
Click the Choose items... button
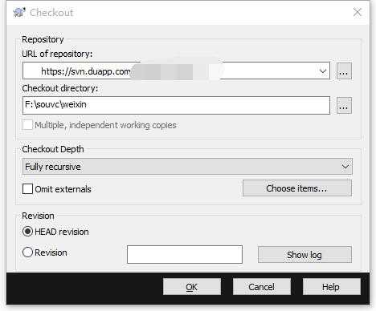point(297,188)
